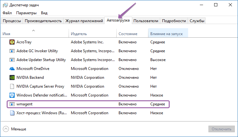Click the Windows Defender notification shield icon
Screen dimensions: 238x137
pos(12,95)
